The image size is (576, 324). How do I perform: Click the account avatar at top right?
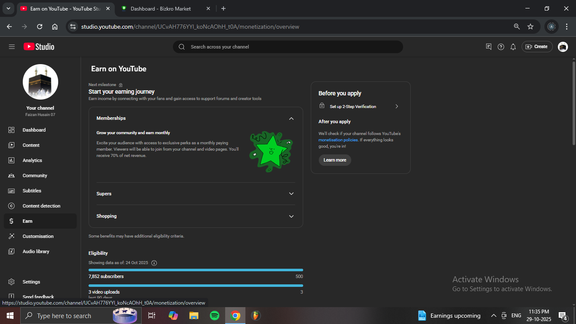coord(563,47)
